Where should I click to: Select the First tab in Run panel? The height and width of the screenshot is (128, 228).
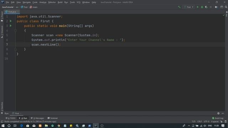click(17, 113)
